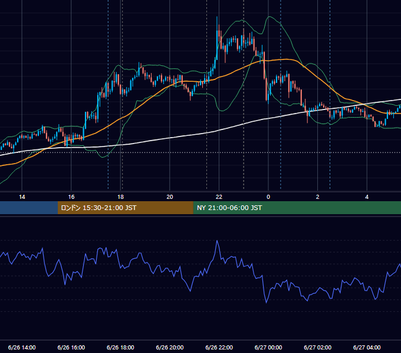Viewport: 401px width, 353px height.
Task: Select the hour label 18 on price chart axis
Action: [x=120, y=197]
